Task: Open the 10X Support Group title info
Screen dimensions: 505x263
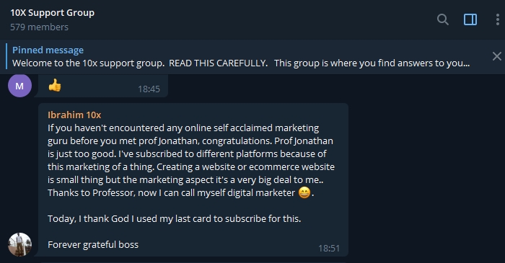Action: (x=52, y=13)
